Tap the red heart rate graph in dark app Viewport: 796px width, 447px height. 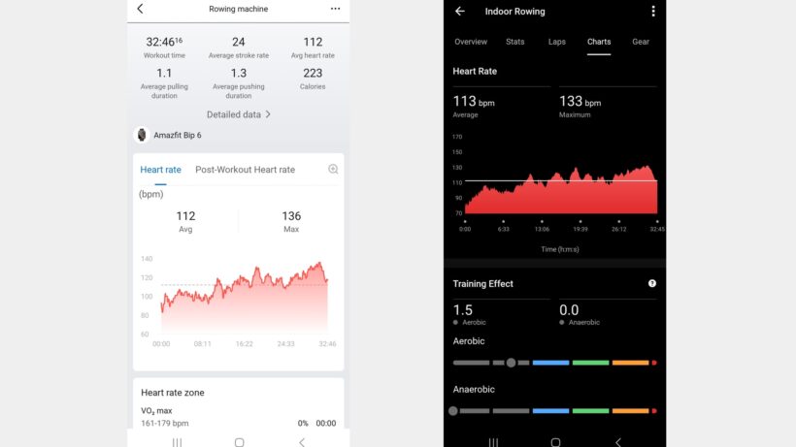[x=561, y=192]
